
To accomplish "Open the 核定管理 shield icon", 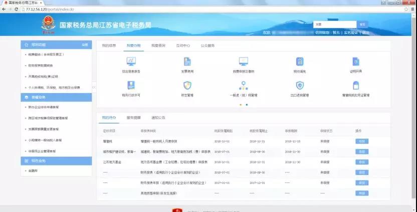I will click(x=187, y=85).
